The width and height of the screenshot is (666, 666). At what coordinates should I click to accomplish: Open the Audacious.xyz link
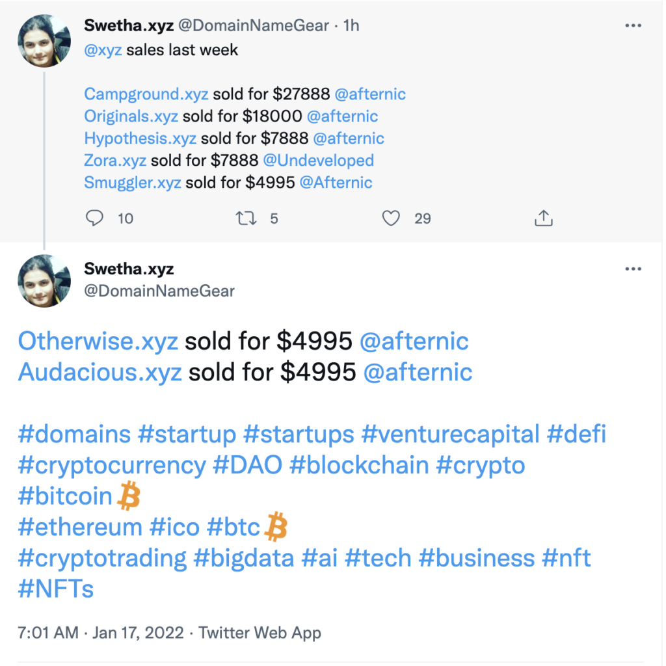point(100,372)
